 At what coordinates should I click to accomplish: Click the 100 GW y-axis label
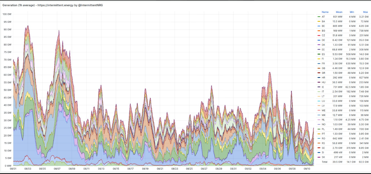tap(7, 14)
